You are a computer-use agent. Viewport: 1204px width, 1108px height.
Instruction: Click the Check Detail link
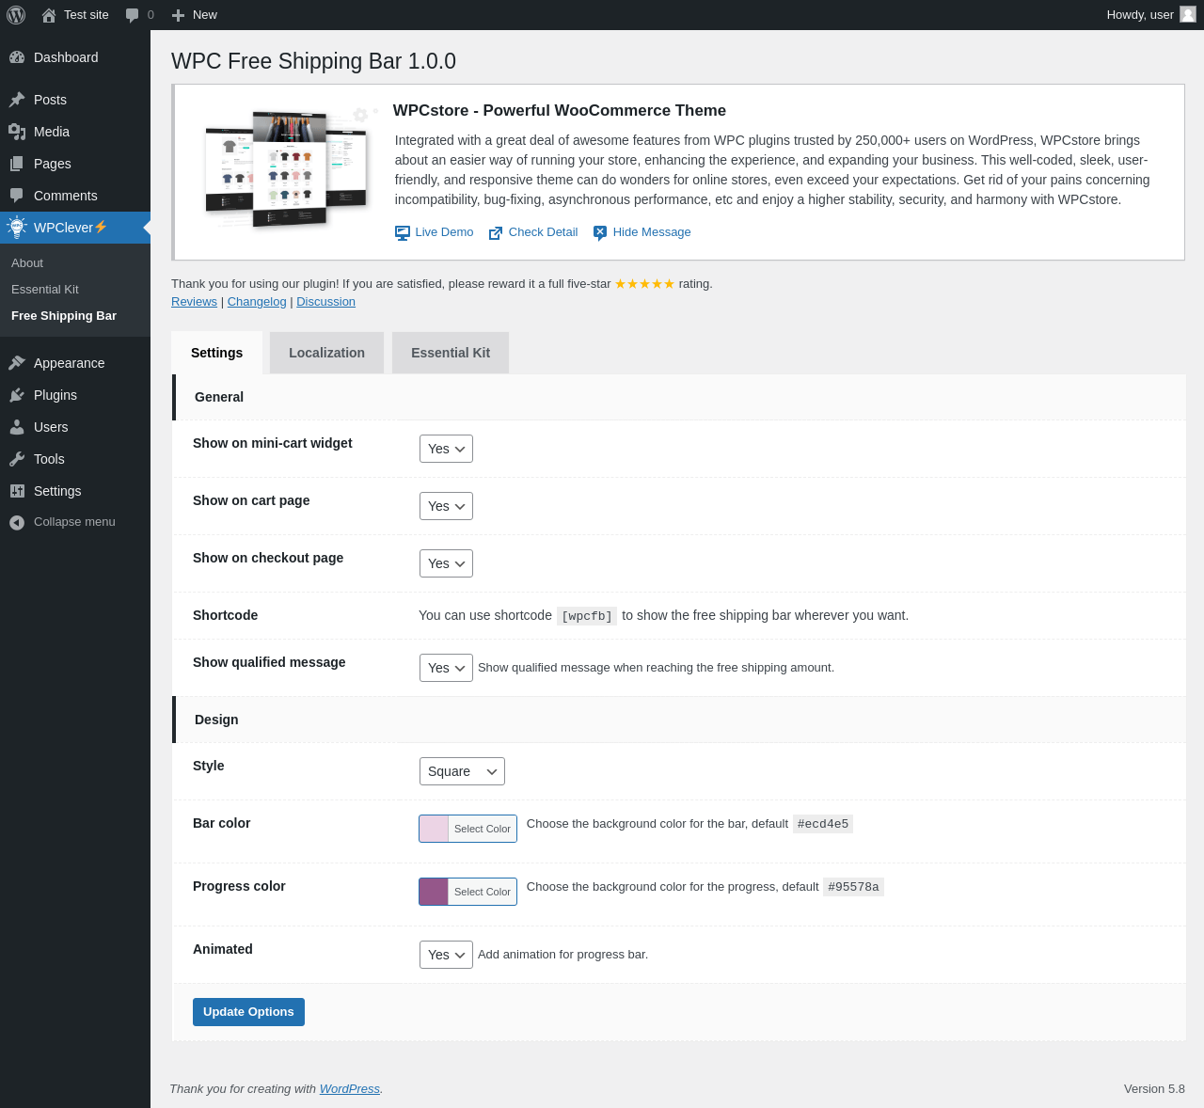tap(543, 232)
